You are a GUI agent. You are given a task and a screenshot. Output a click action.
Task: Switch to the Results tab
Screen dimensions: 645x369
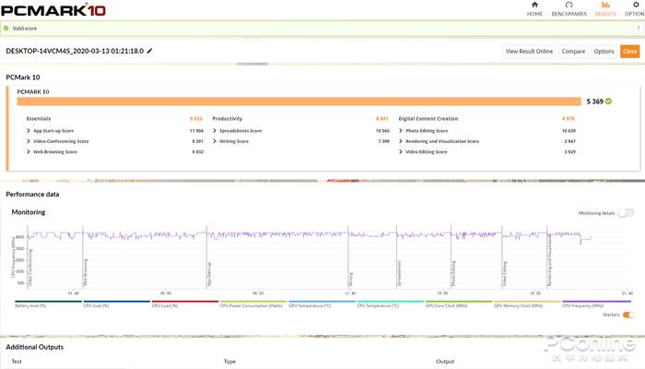tap(605, 8)
